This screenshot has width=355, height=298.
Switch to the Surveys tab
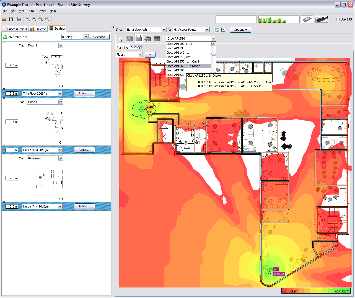pyautogui.click(x=38, y=29)
